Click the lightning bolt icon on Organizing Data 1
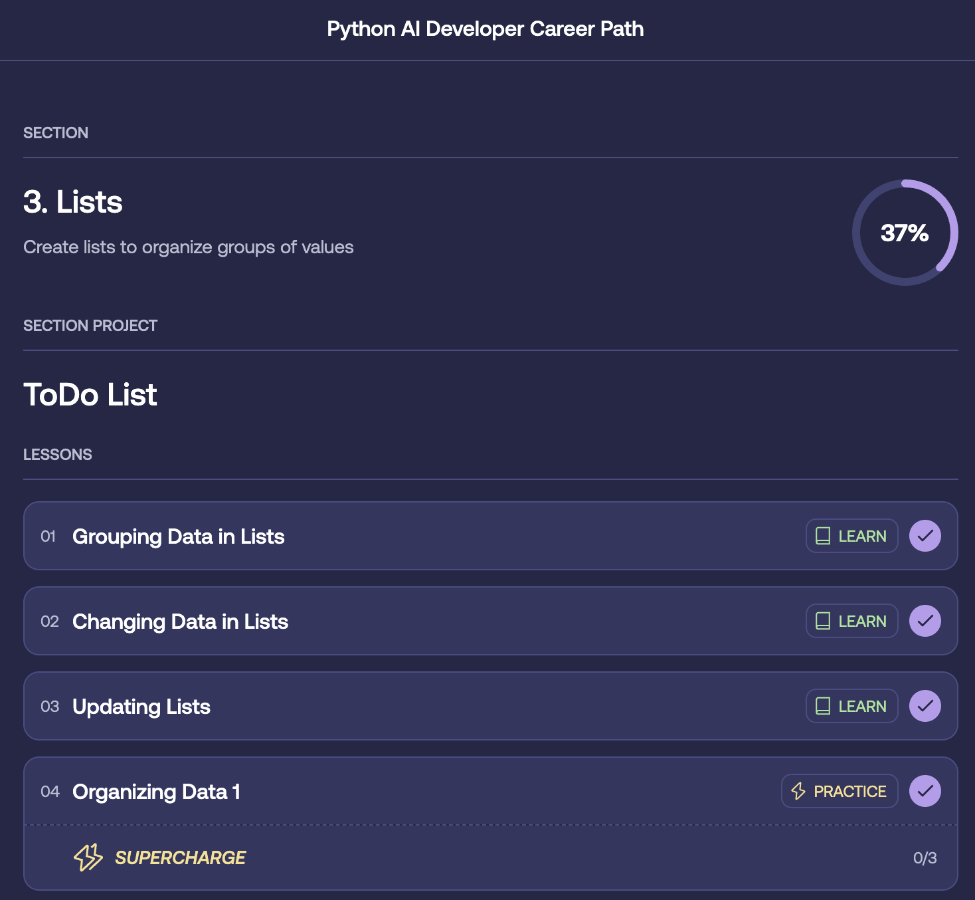 pos(798,792)
